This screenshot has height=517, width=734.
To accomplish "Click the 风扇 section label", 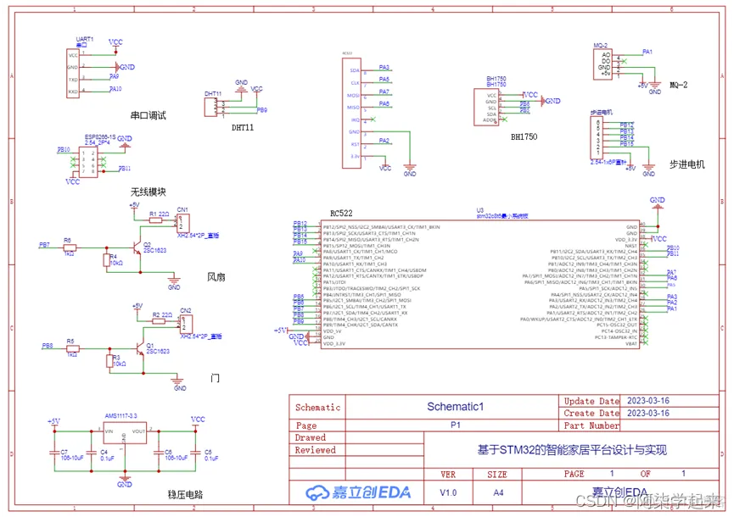I will click(x=216, y=277).
